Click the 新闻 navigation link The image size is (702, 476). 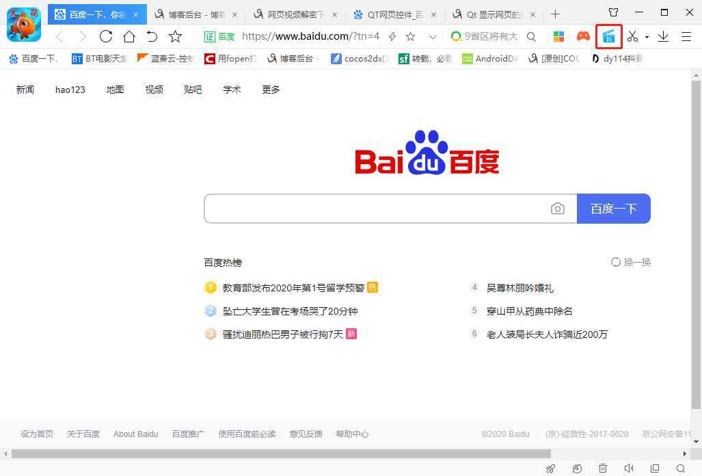pos(25,90)
